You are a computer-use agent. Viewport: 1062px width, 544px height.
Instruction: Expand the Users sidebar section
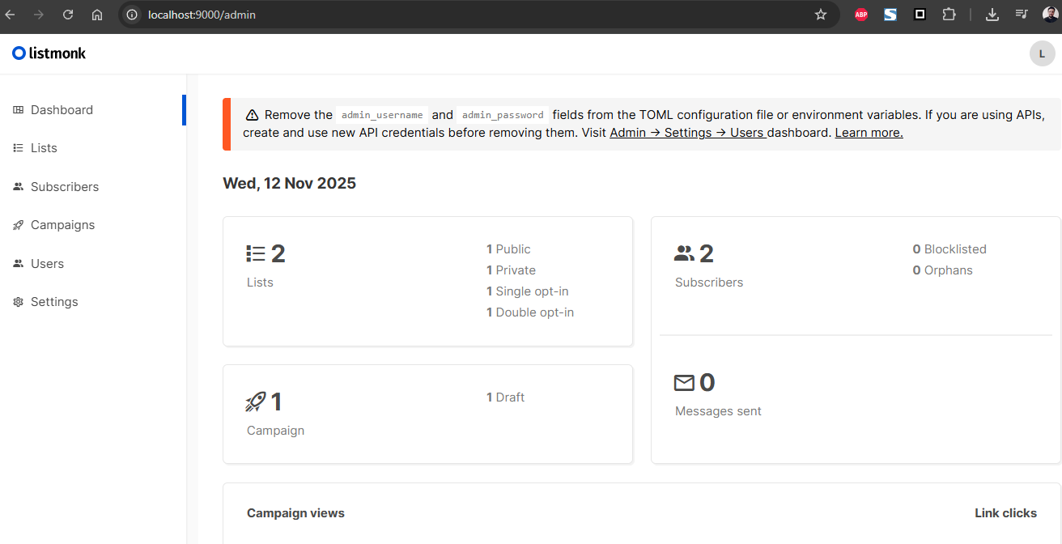(47, 264)
